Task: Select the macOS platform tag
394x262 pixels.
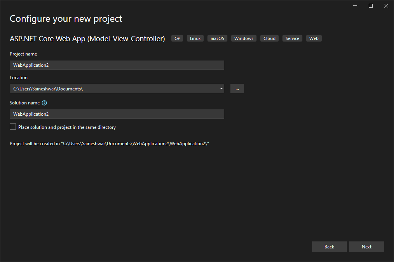Action: coord(217,38)
